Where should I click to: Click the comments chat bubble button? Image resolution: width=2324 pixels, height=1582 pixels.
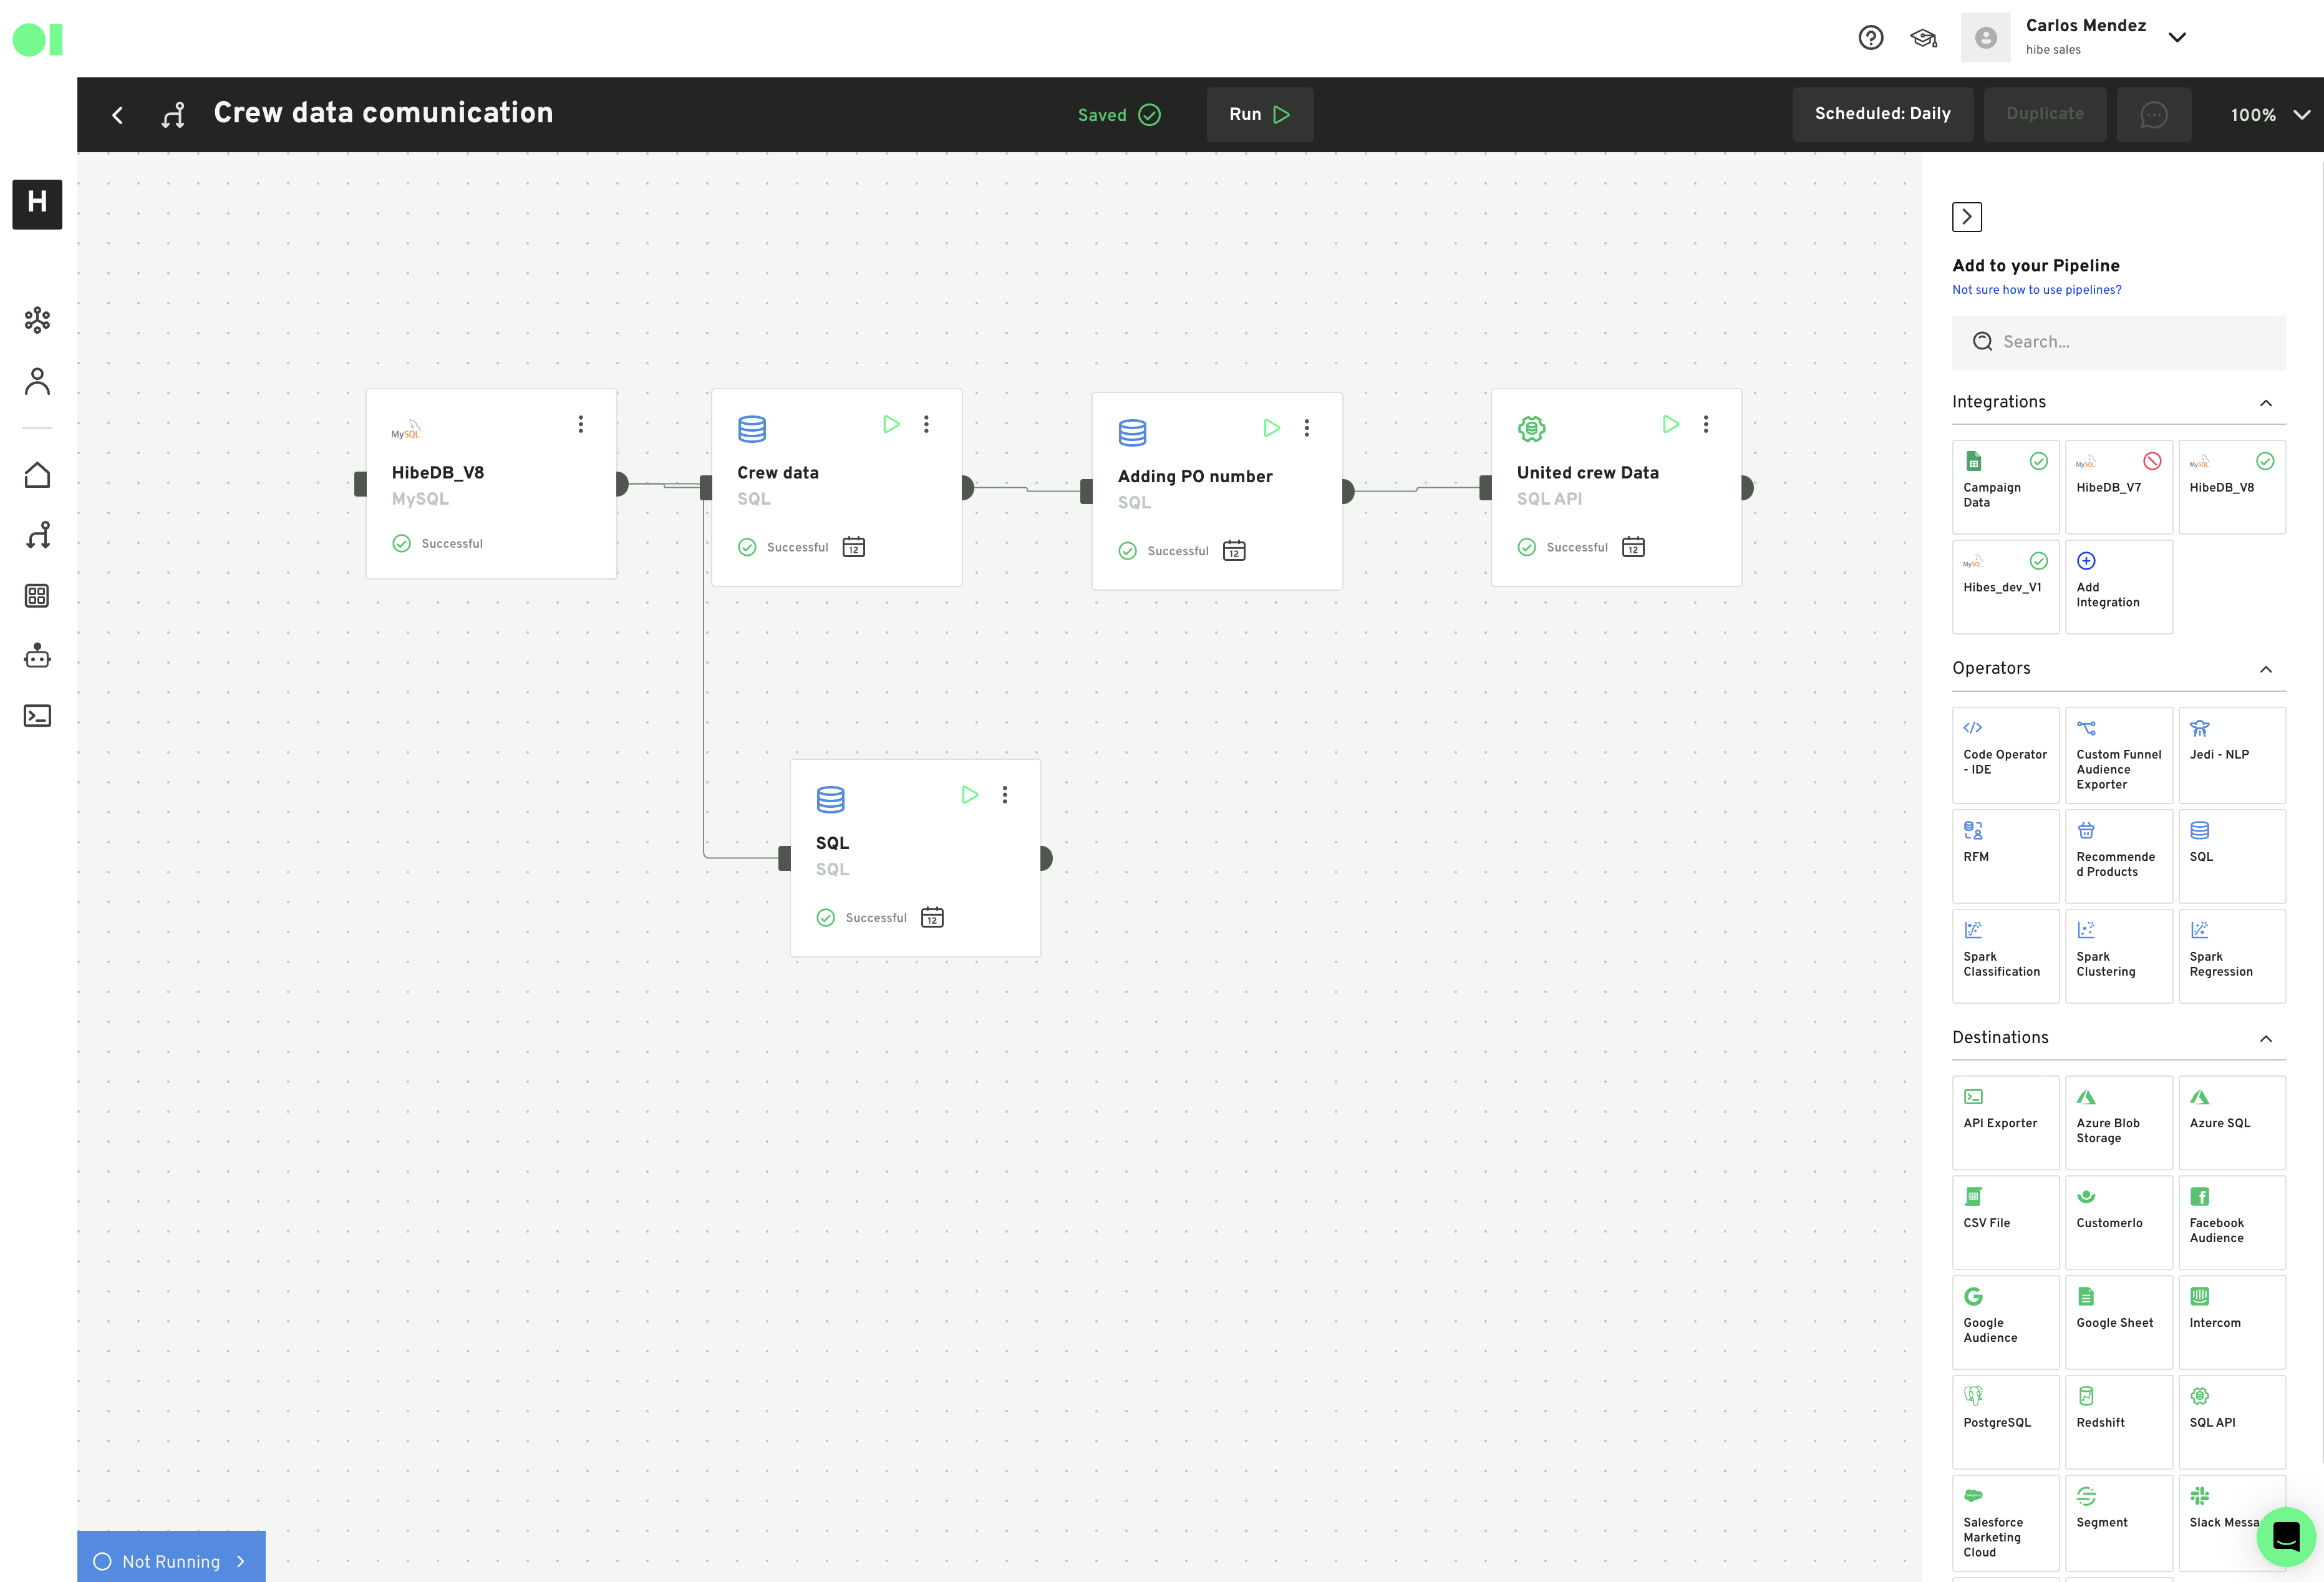[x=2153, y=114]
